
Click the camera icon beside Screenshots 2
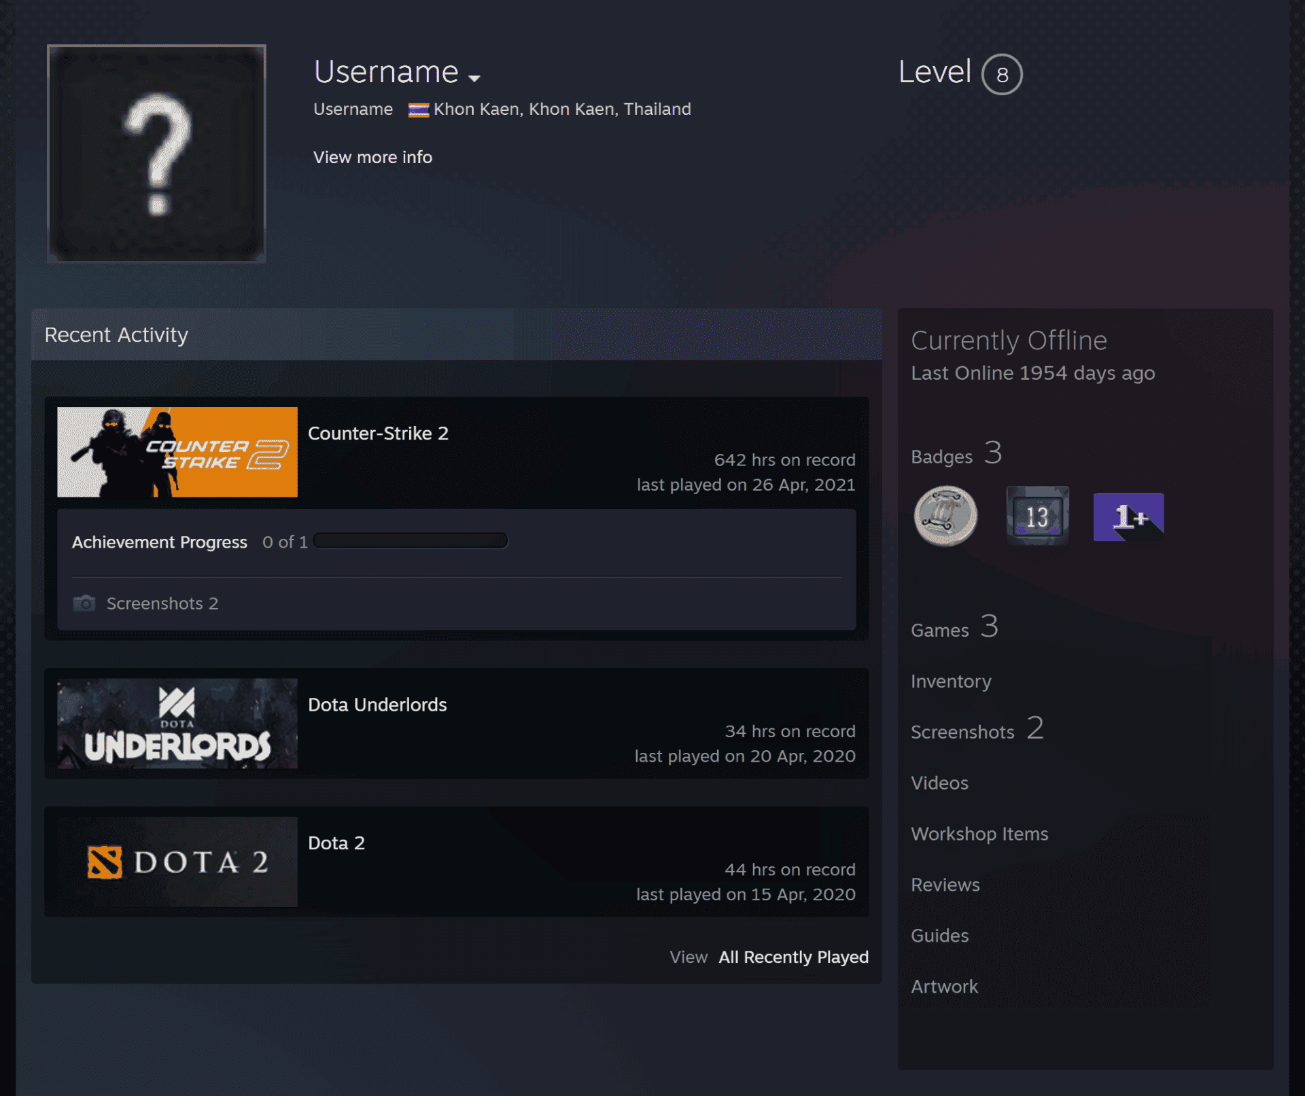point(84,603)
